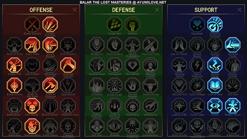Choose the Shield Breaker mastery icon
Viewport: 247px width, 139px height.
pyautogui.click(x=50, y=45)
